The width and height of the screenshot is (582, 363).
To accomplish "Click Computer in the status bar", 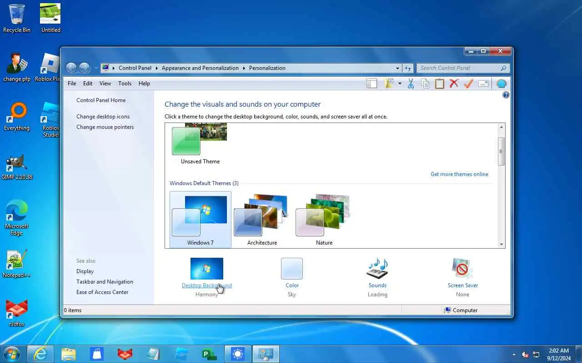I will pos(461,310).
